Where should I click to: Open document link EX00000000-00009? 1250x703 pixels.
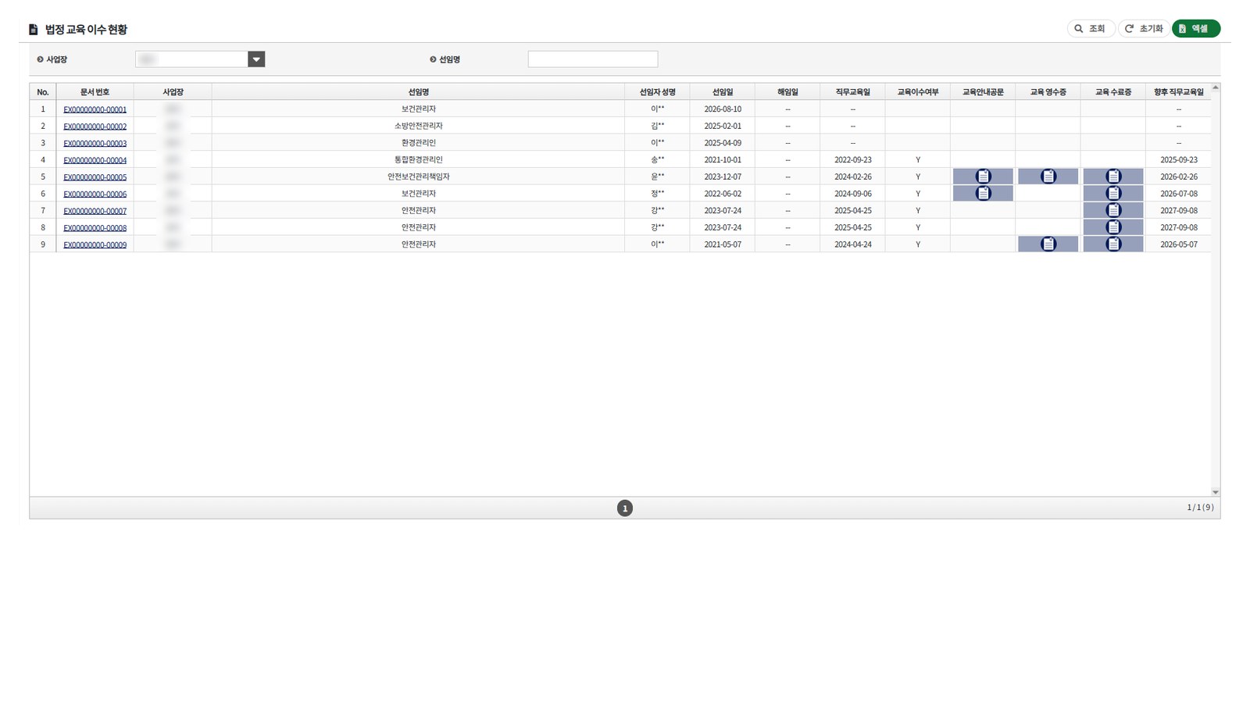(95, 244)
